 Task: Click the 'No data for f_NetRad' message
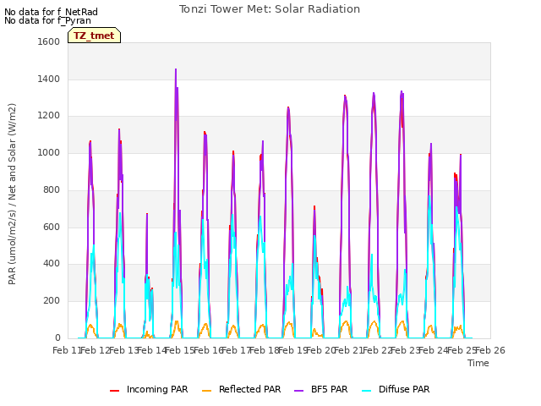pos(51,12)
